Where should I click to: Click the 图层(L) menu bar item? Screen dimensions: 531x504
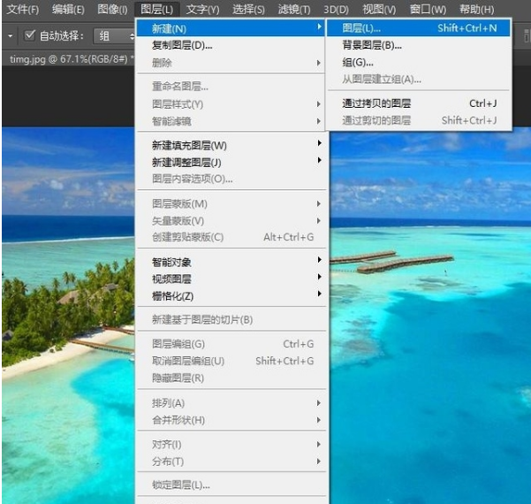pyautogui.click(x=156, y=9)
